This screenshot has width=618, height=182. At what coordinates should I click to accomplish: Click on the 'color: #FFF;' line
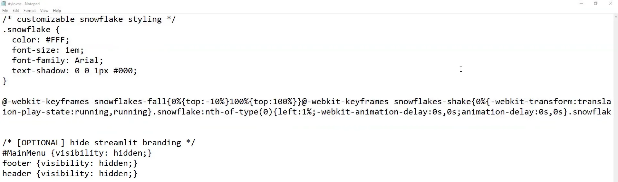tap(41, 40)
